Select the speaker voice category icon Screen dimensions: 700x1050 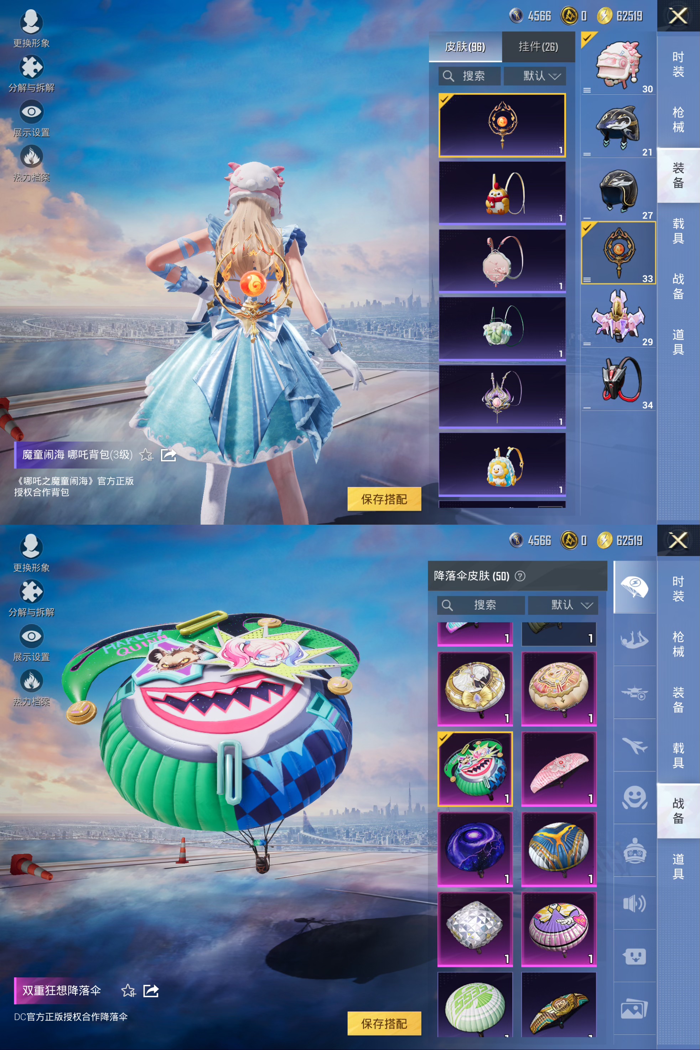635,904
